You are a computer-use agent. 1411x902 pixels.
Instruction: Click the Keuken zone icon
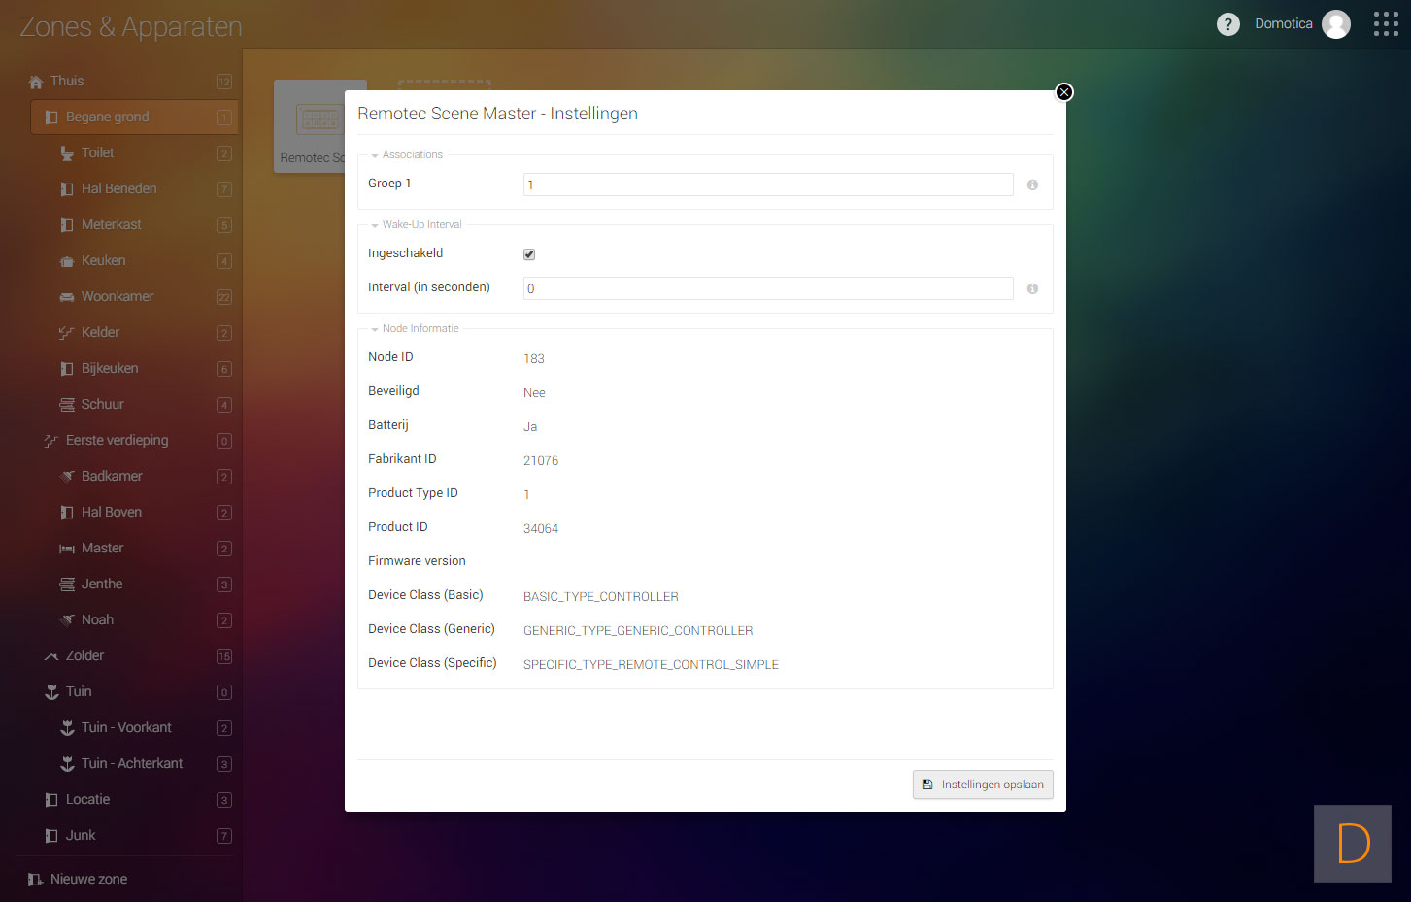tap(67, 261)
